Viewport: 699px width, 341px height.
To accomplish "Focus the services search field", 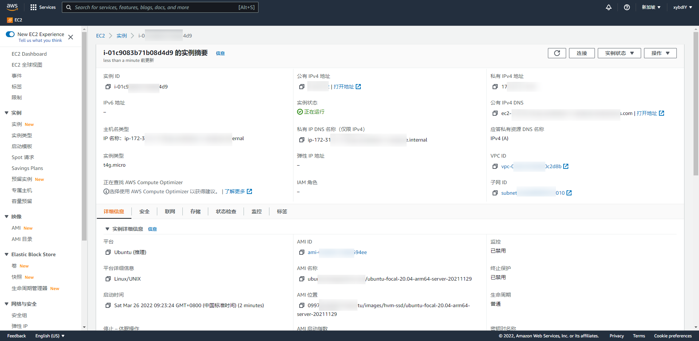I will pos(160,7).
